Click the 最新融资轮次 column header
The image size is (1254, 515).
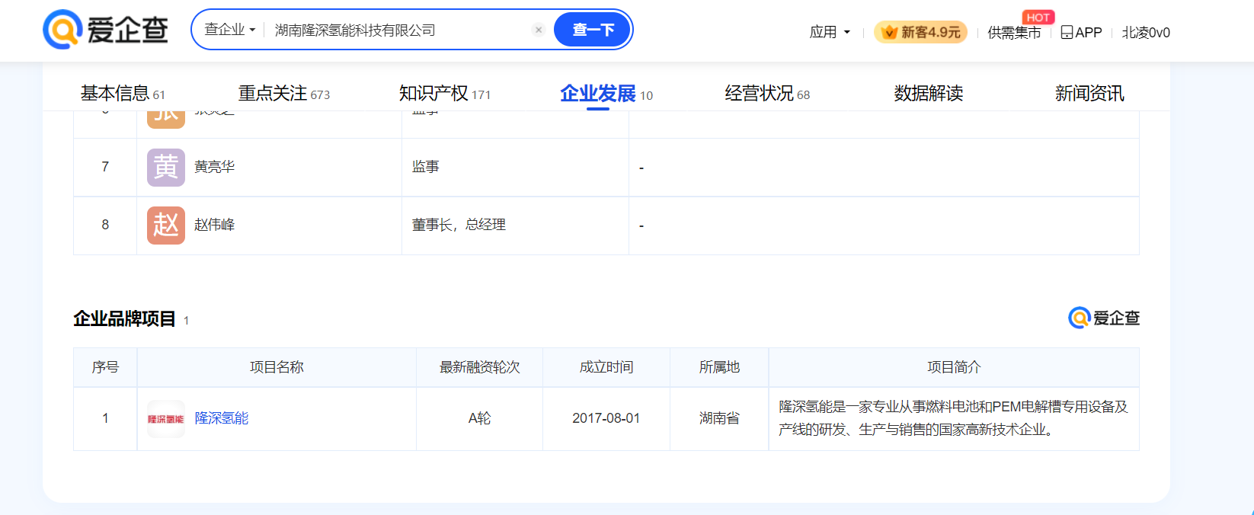point(479,367)
